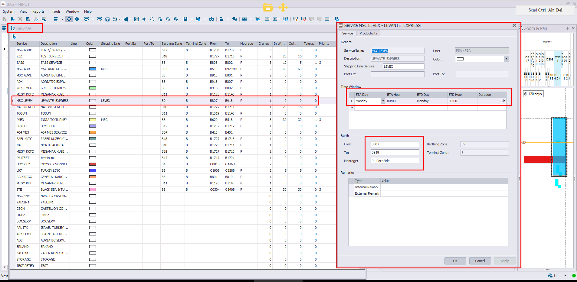The height and width of the screenshot is (282, 577).
Task: Click the floppy disk save icon
Action: click(185, 19)
